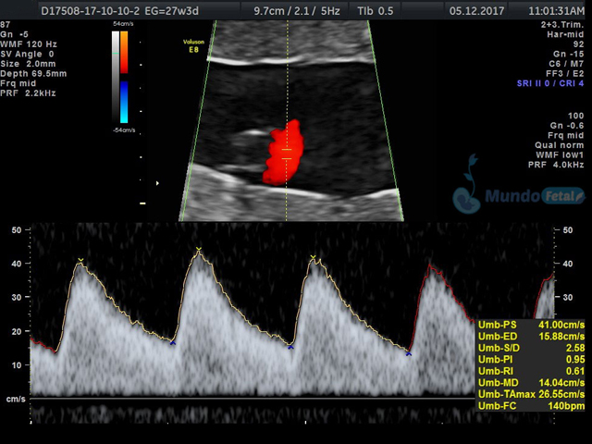Select the Umb-ED 15.88cm/s measurement row
The height and width of the screenshot is (444, 592).
tap(530, 337)
